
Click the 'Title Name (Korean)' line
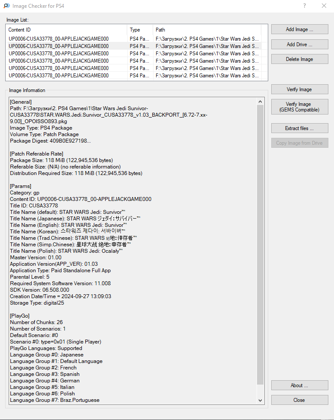pos(67,232)
